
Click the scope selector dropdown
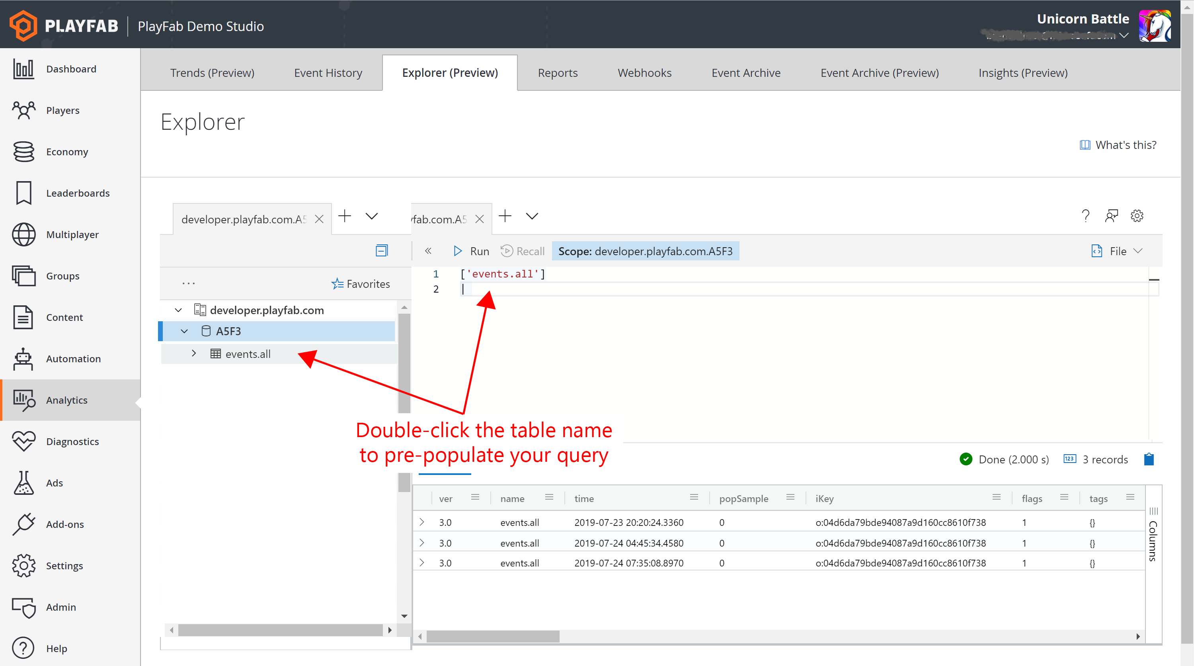pyautogui.click(x=645, y=251)
